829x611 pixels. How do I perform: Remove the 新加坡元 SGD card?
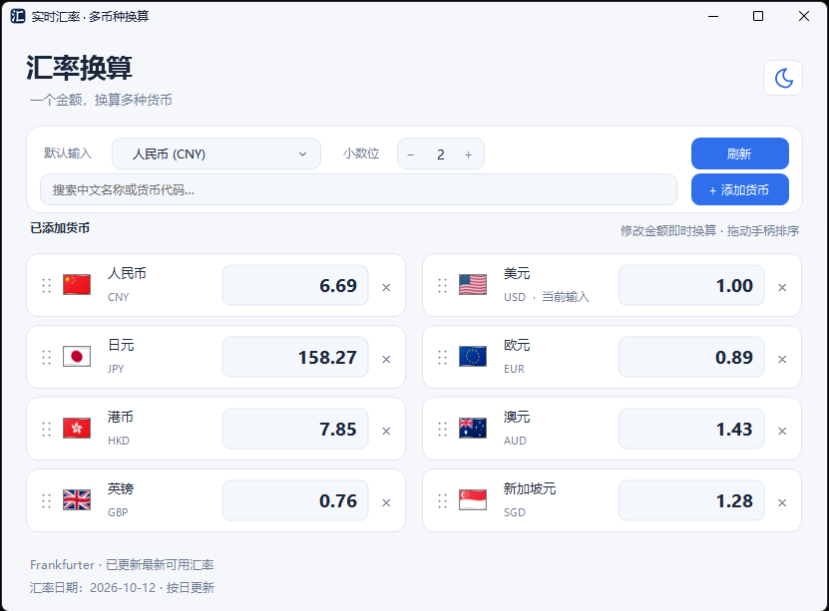782,502
